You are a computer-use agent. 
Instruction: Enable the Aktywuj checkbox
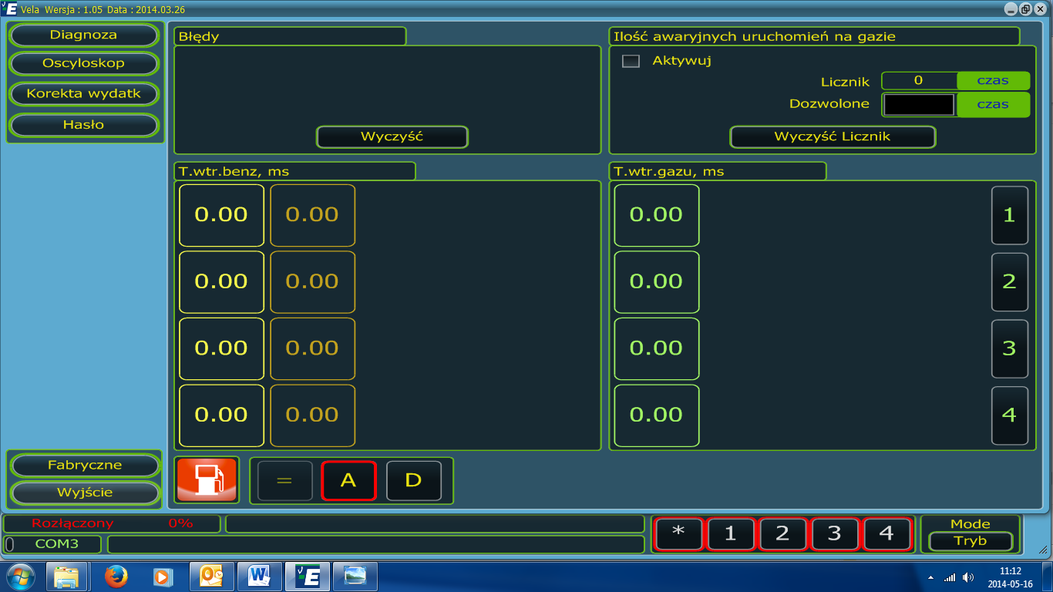tap(631, 61)
